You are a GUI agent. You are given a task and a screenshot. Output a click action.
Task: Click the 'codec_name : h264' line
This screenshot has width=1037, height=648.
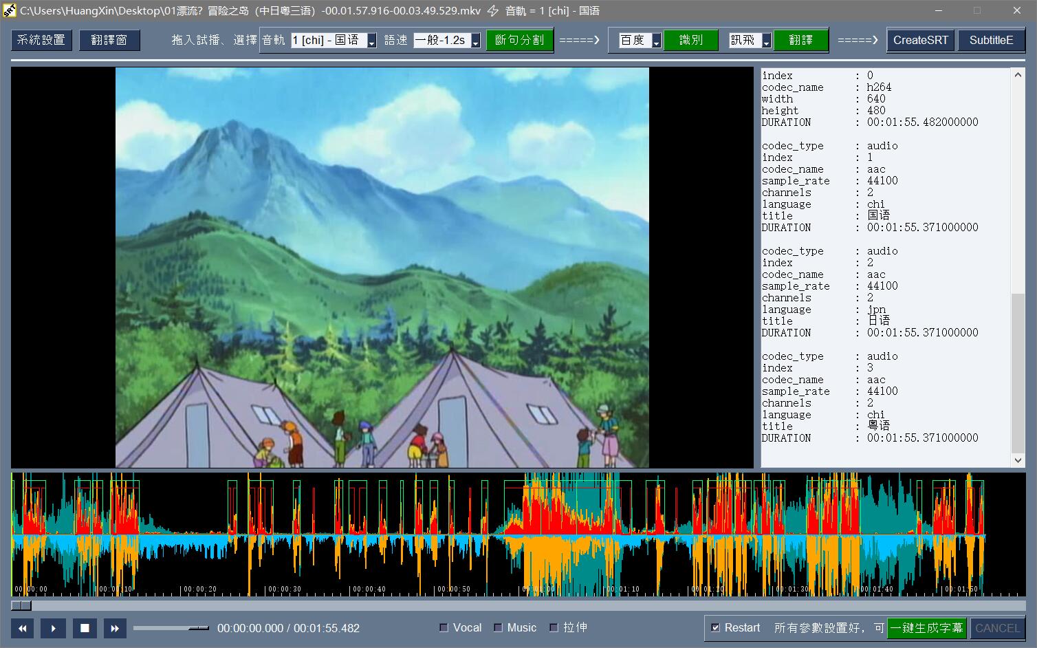(x=827, y=87)
